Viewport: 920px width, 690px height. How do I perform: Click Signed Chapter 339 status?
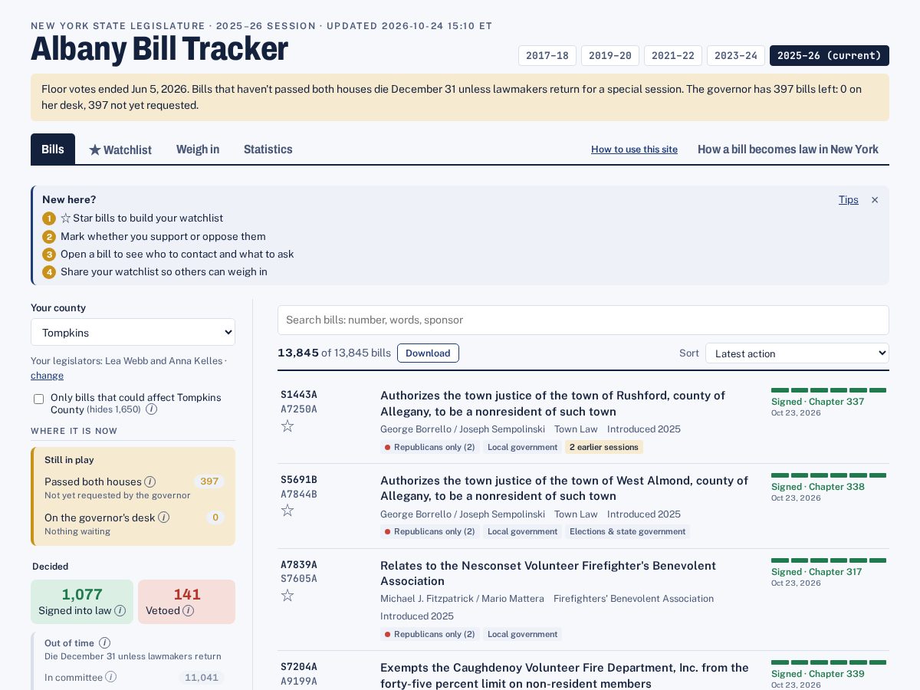817,674
